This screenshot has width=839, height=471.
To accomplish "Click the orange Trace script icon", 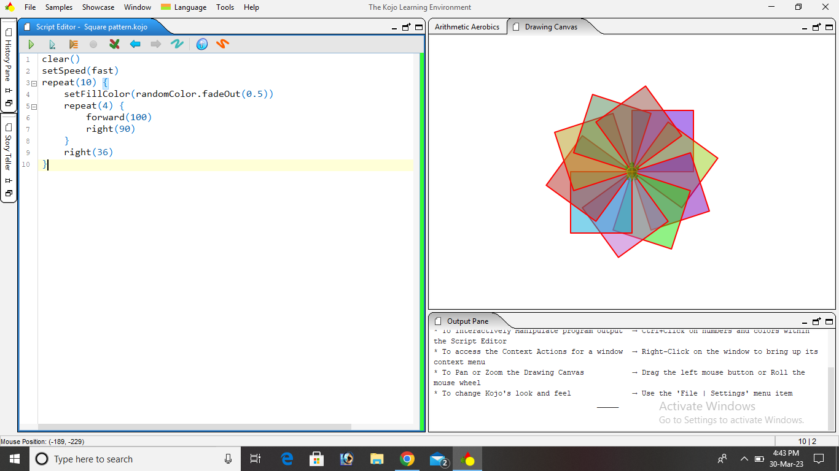I will [73, 44].
